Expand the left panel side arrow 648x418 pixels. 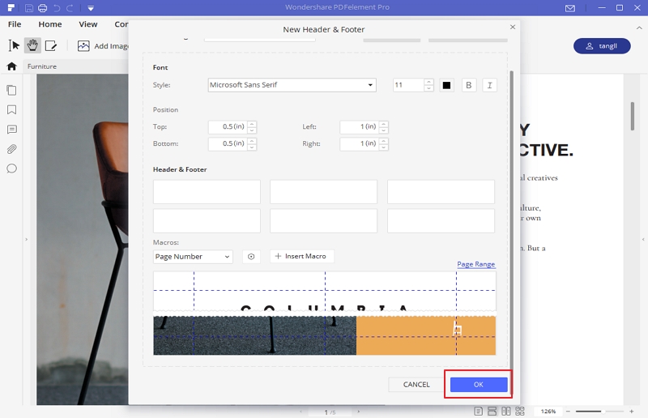(x=26, y=240)
